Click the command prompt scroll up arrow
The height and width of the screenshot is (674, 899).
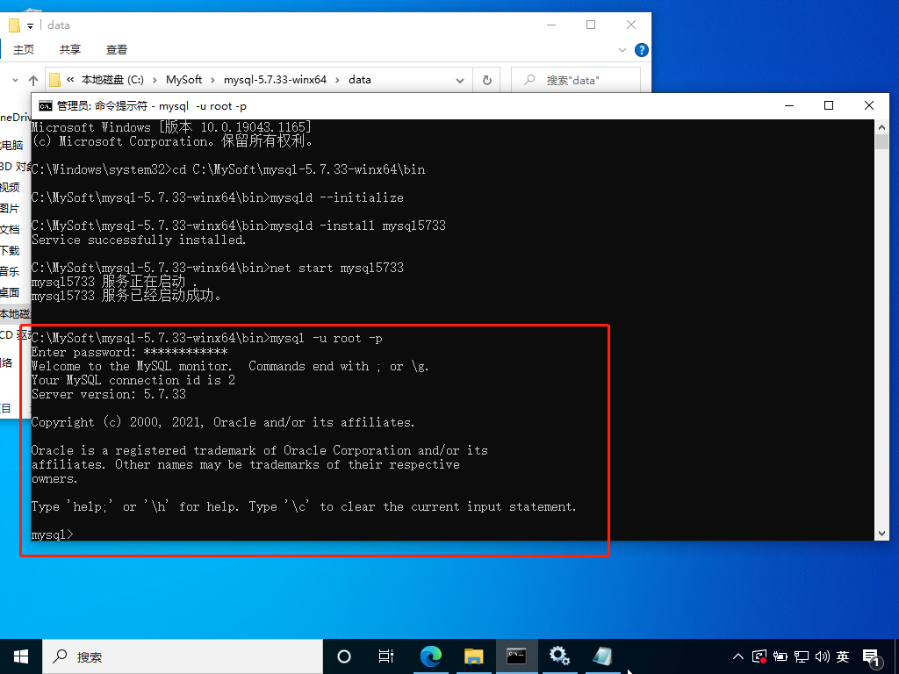(881, 127)
